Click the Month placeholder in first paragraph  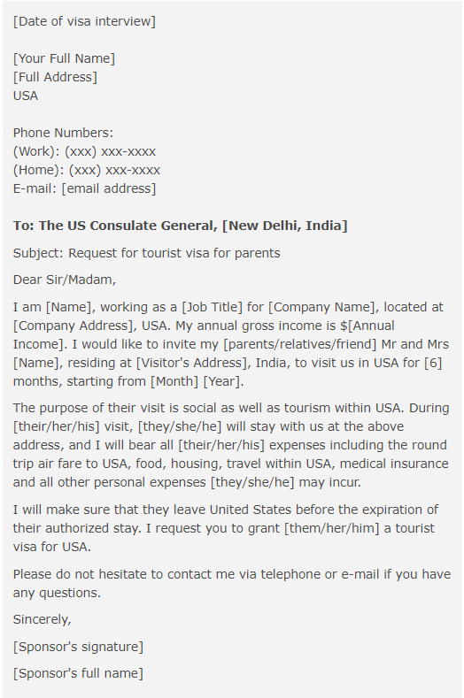click(174, 382)
